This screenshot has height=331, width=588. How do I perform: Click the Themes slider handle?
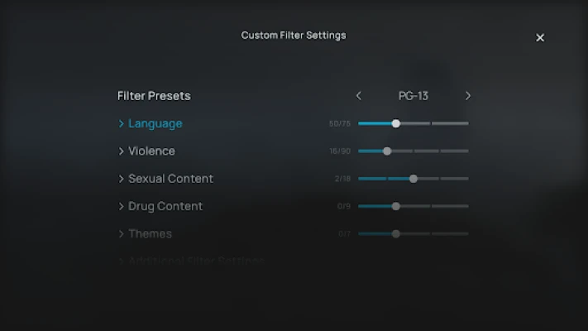[x=395, y=234]
